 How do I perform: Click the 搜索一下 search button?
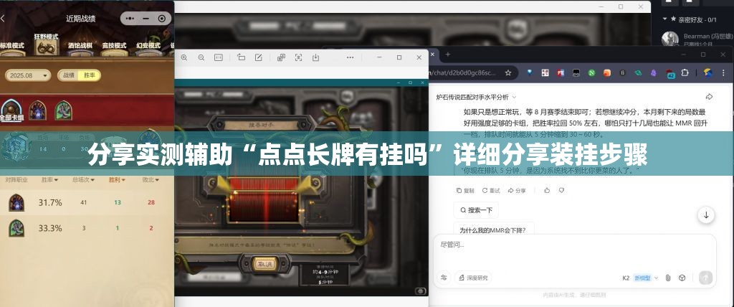tap(476, 210)
